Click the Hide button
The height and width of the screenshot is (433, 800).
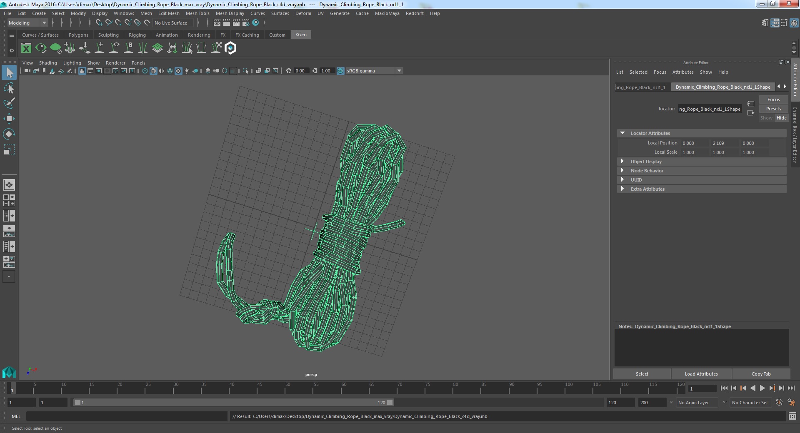[781, 118]
